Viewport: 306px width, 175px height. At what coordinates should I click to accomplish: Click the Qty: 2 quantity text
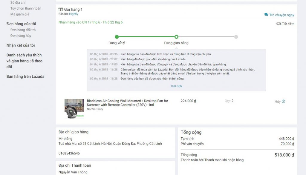pyautogui.click(x=229, y=101)
